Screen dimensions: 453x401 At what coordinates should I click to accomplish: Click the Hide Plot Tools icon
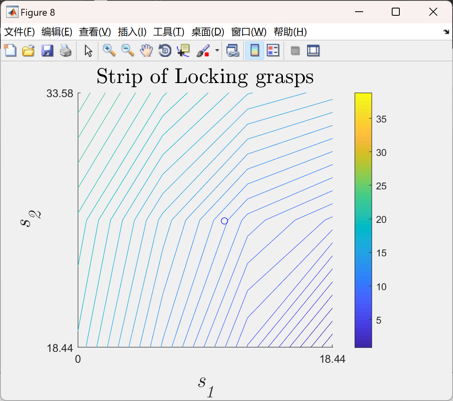point(295,51)
